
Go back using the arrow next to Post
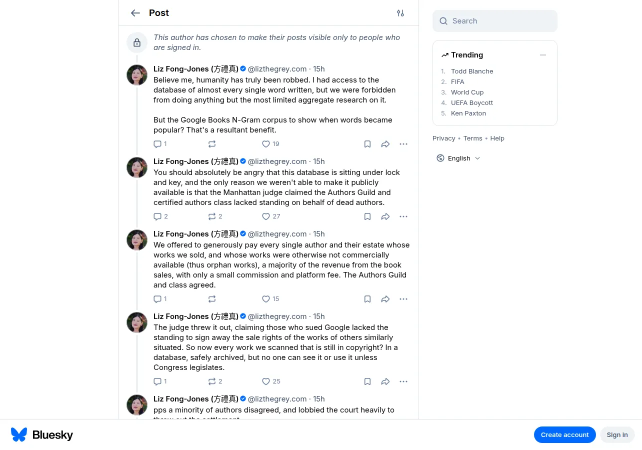[135, 13]
